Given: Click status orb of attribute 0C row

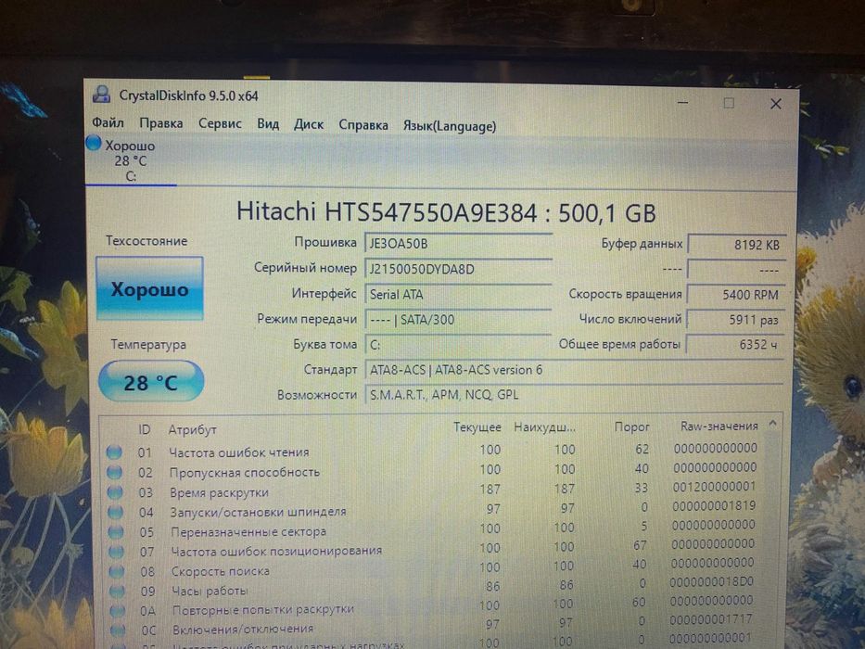Looking at the screenshot, I should (x=118, y=630).
